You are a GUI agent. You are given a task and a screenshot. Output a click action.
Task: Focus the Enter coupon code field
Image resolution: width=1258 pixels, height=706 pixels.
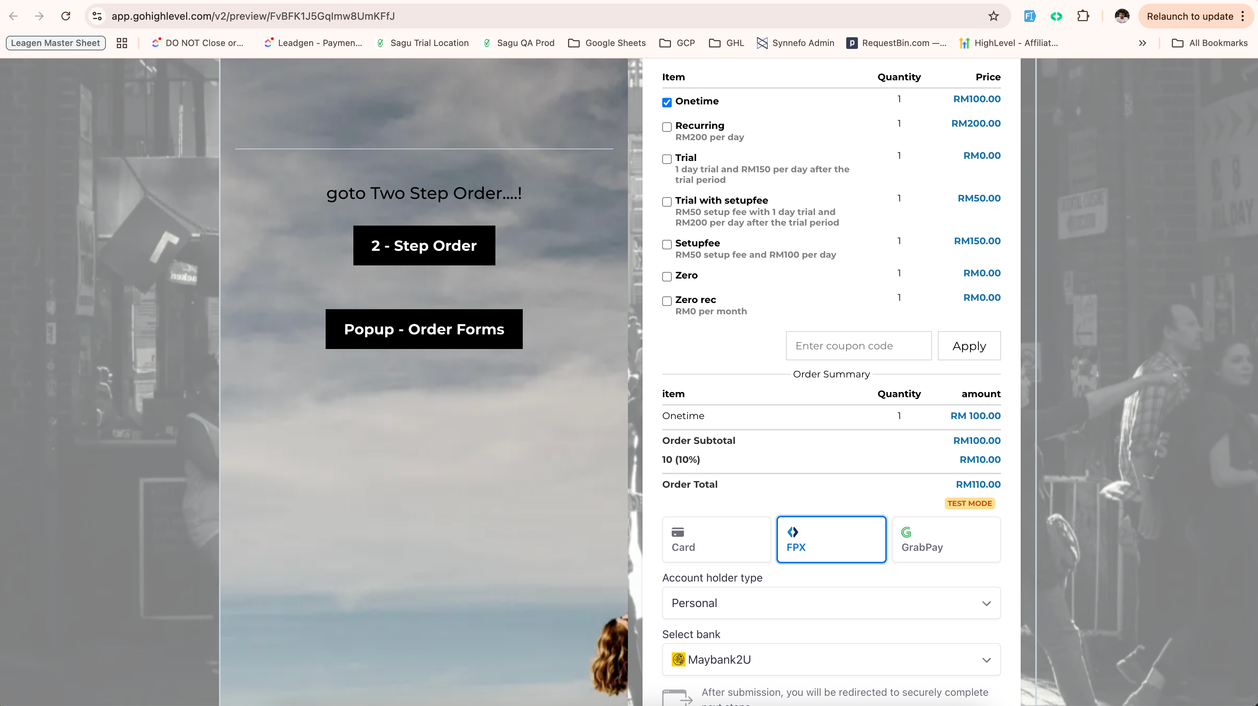(x=859, y=346)
